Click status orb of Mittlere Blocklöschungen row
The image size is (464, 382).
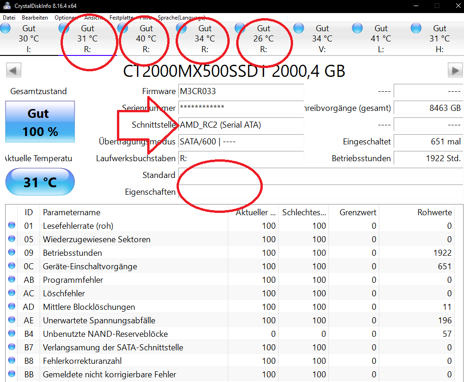pyautogui.click(x=12, y=306)
